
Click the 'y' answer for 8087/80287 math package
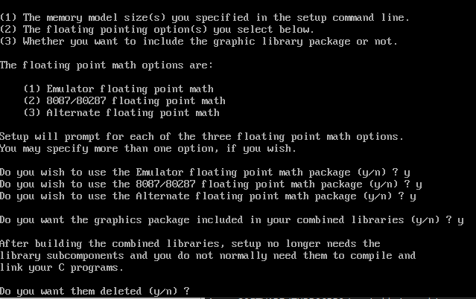point(419,184)
